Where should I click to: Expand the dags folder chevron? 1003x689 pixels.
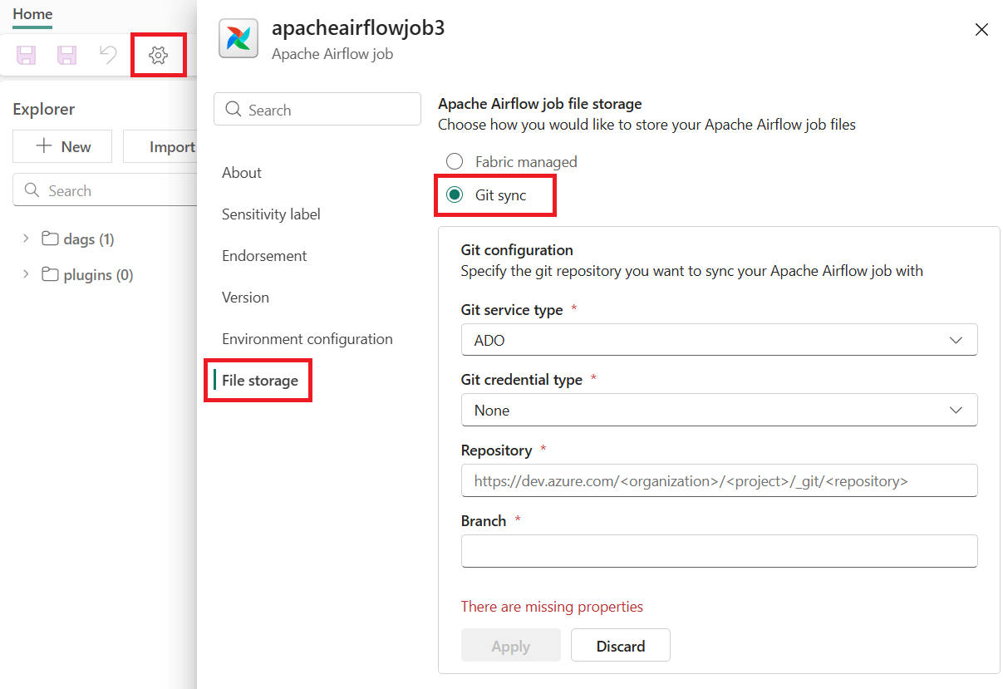pyautogui.click(x=26, y=239)
